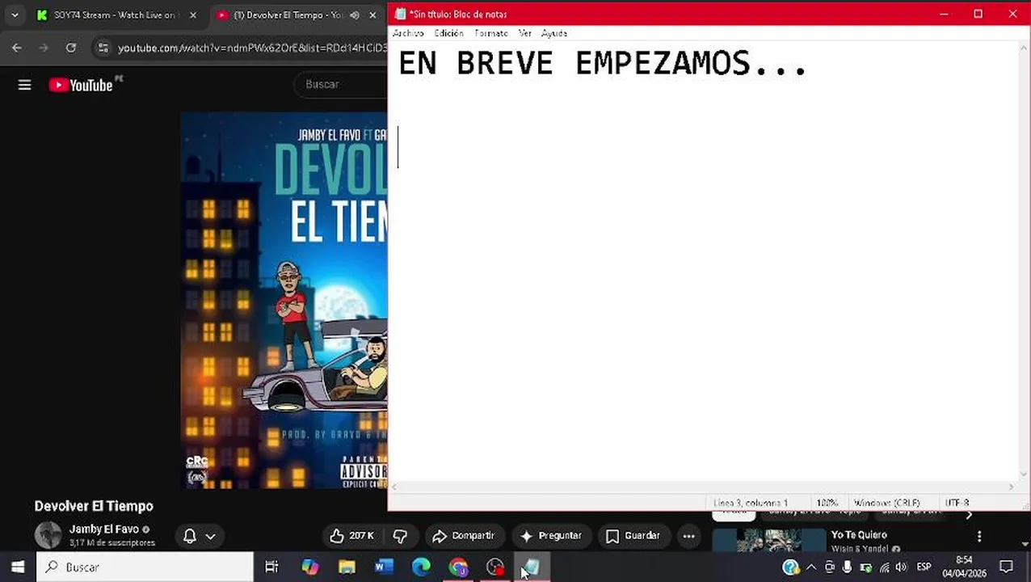This screenshot has height=582, width=1031.
Task: Click the Chrome address bar URL
Action: tap(252, 48)
